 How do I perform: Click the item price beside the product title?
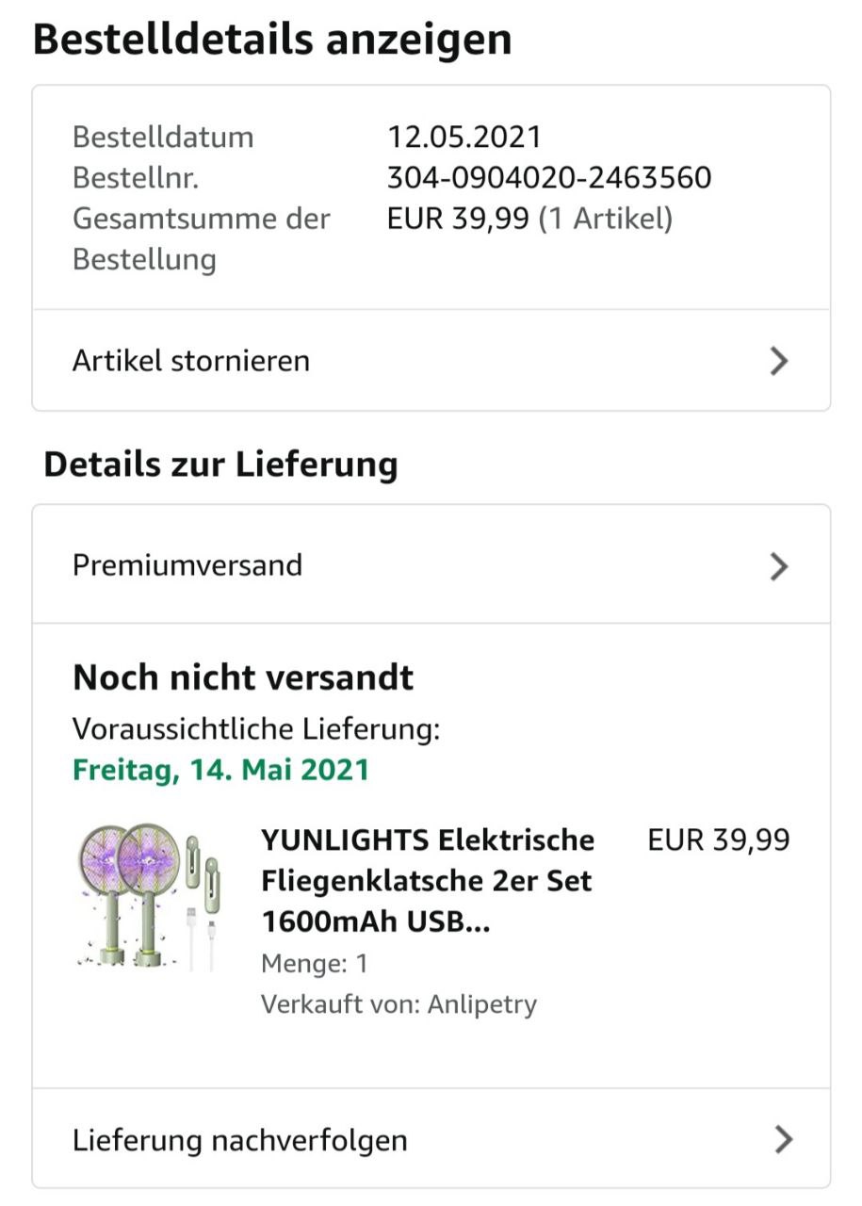coord(718,839)
